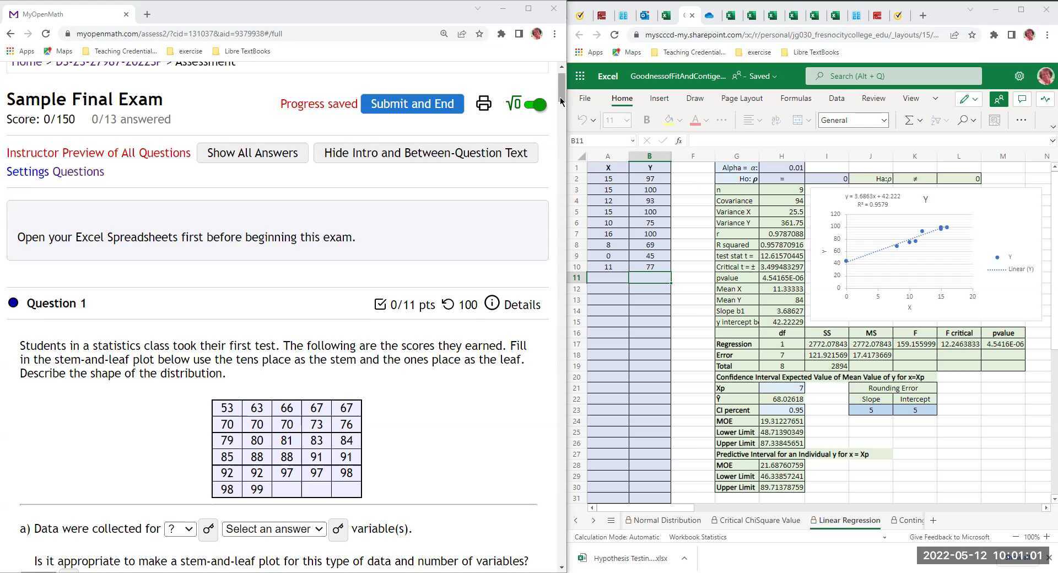Click the Excel app launcher grid icon

pos(580,76)
